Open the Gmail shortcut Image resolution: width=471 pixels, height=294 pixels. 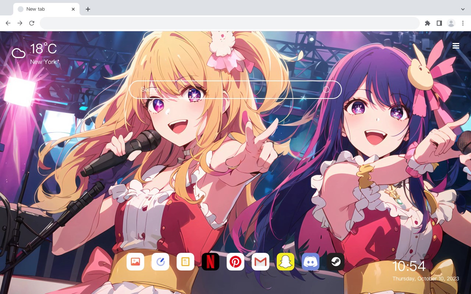[261, 262]
